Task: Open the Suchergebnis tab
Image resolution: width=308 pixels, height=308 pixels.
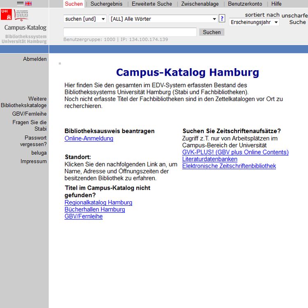Action: [x=106, y=4]
